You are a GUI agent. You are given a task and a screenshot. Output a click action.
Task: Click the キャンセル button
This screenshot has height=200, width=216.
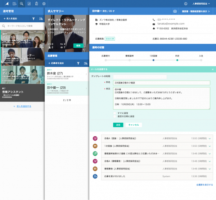click(x=134, y=125)
